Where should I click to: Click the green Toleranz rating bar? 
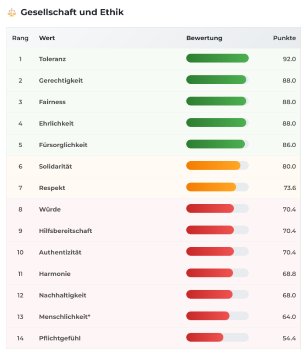pos(217,58)
